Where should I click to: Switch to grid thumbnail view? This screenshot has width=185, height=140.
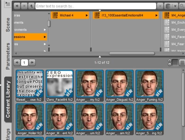175,63
